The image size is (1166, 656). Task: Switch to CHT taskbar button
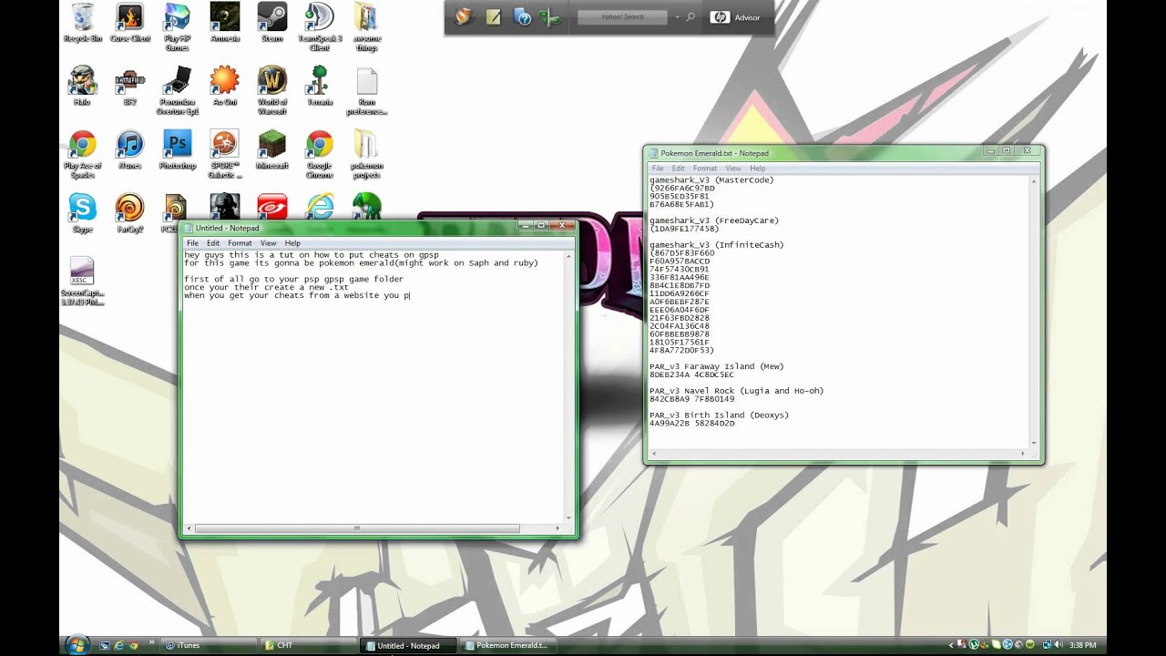pyautogui.click(x=307, y=645)
